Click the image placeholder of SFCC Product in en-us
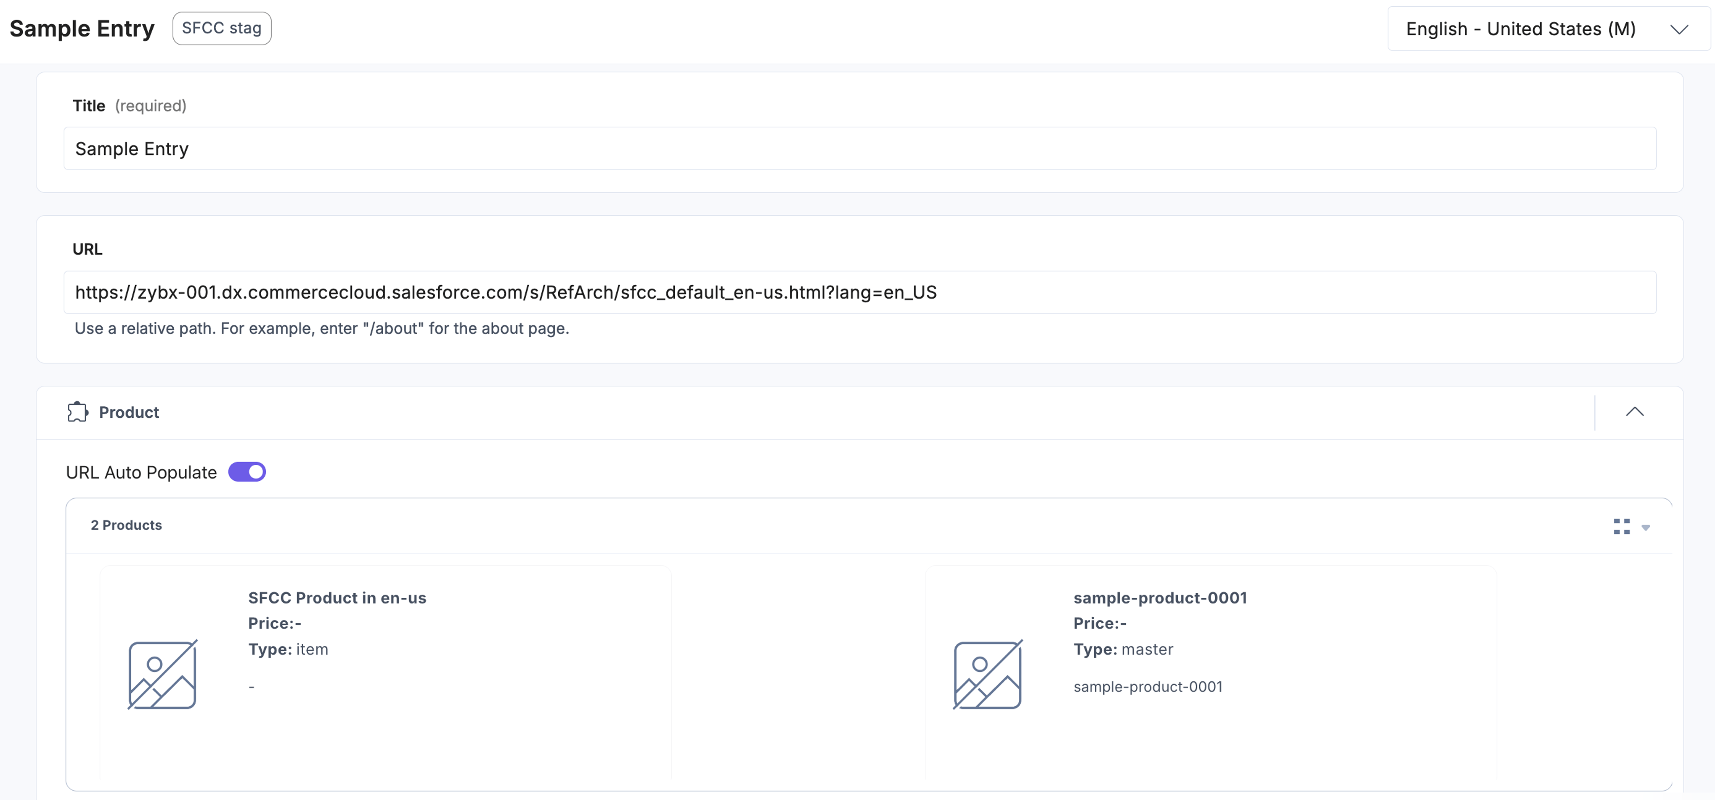 click(163, 674)
